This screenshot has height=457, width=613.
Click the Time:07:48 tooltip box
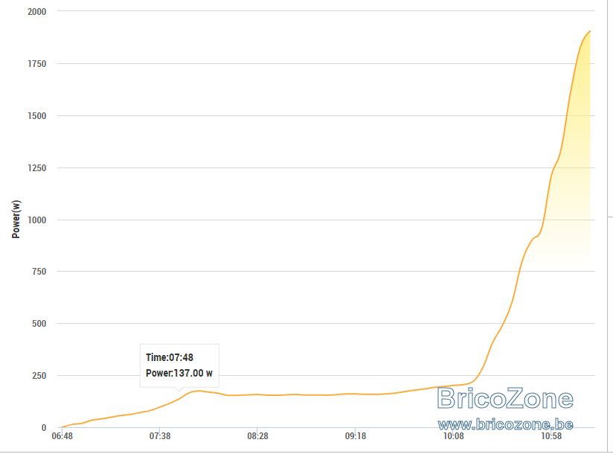click(179, 366)
